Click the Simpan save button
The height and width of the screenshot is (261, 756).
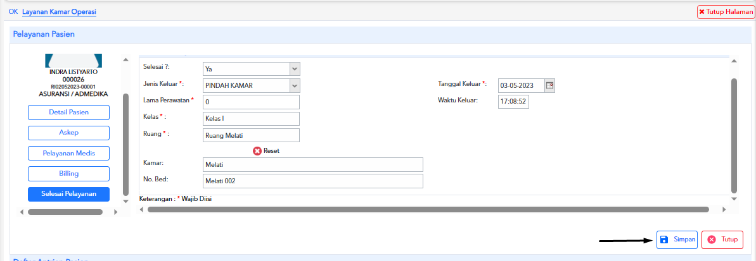[677, 240]
